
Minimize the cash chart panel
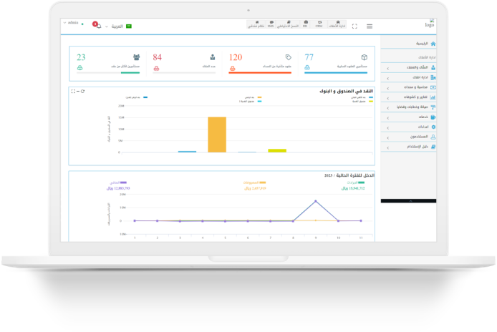(78, 92)
